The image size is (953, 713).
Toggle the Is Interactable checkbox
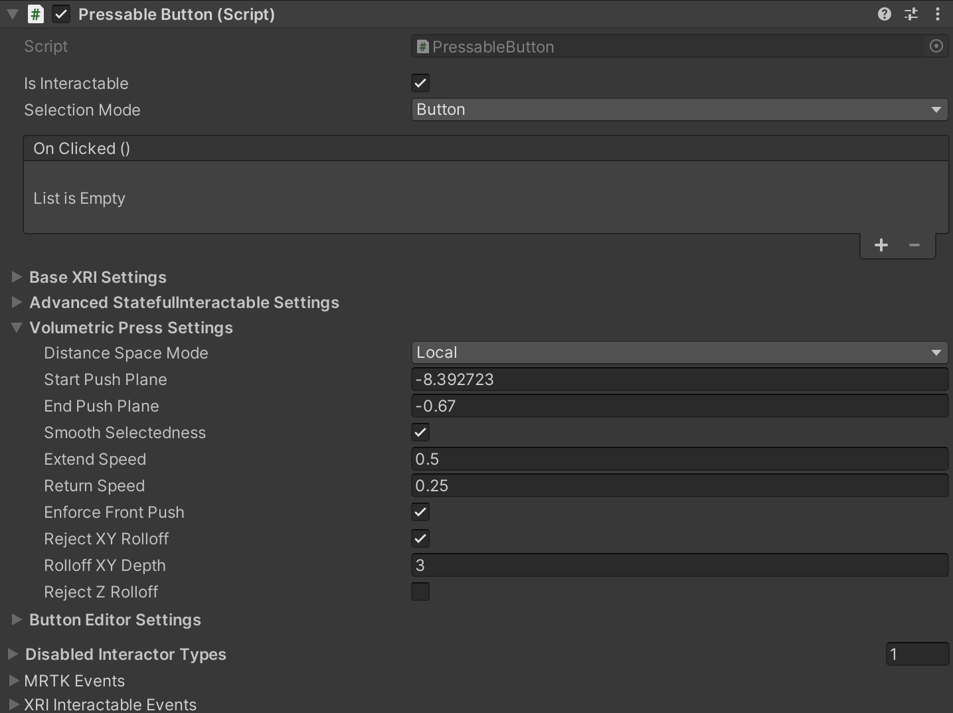pos(420,83)
